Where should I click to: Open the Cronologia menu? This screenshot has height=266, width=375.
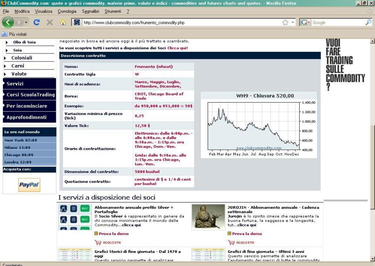click(x=67, y=11)
